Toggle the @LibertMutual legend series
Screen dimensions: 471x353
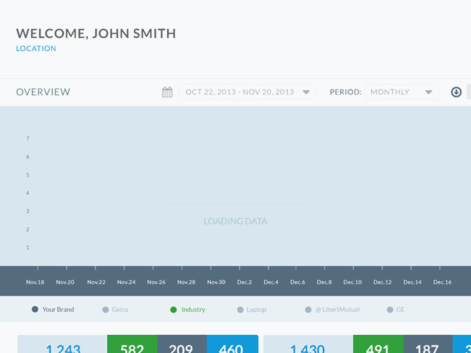[332, 309]
